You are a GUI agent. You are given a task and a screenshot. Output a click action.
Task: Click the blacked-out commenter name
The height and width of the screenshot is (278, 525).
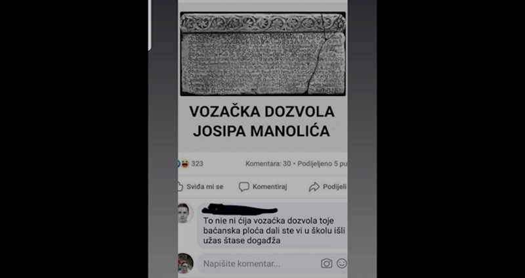[x=240, y=210]
